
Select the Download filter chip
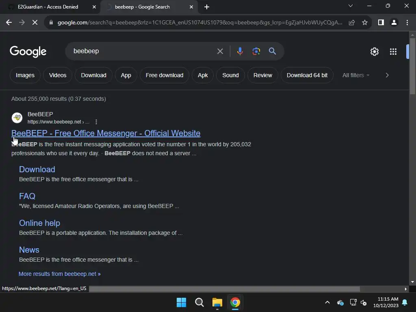click(94, 75)
